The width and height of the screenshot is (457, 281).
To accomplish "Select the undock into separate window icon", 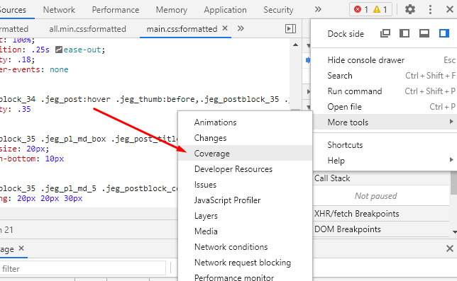I will pyautogui.click(x=385, y=33).
